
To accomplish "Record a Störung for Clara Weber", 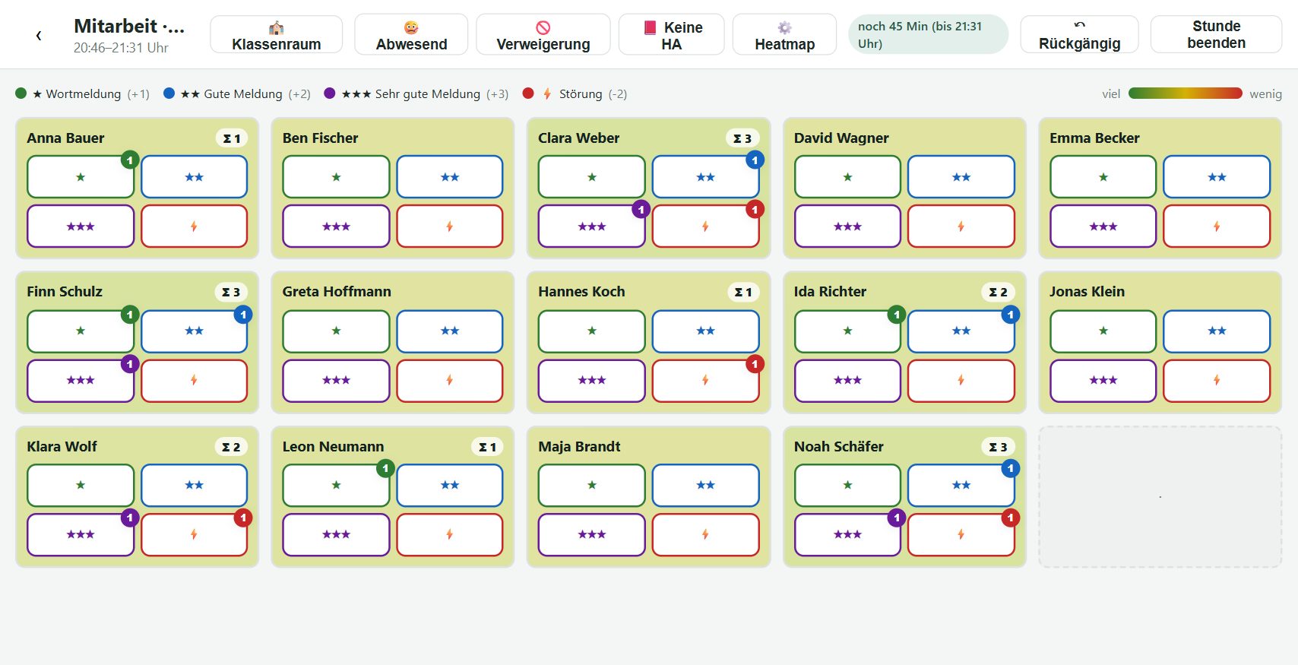I will (x=705, y=226).
